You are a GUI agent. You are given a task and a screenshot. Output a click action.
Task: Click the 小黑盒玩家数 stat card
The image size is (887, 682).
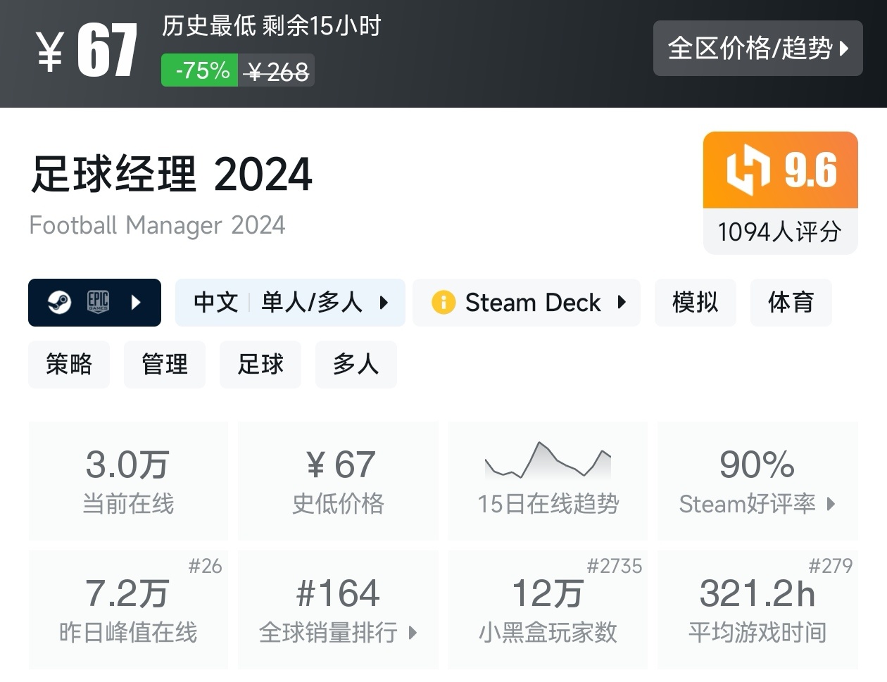coord(548,610)
